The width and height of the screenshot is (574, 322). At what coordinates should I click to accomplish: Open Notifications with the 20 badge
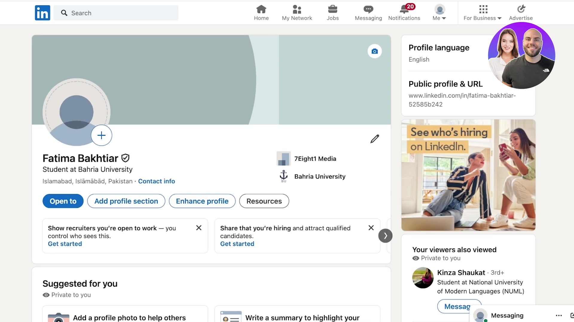click(404, 13)
